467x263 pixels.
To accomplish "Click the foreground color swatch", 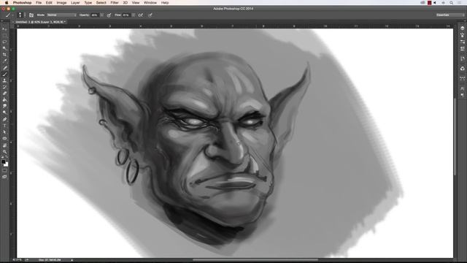I will [x=3, y=162].
